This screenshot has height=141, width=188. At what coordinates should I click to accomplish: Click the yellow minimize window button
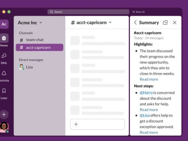(4, 12)
